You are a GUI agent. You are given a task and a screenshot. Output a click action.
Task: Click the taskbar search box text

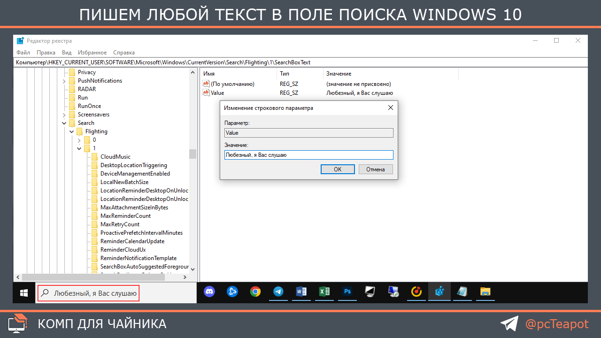click(x=95, y=294)
